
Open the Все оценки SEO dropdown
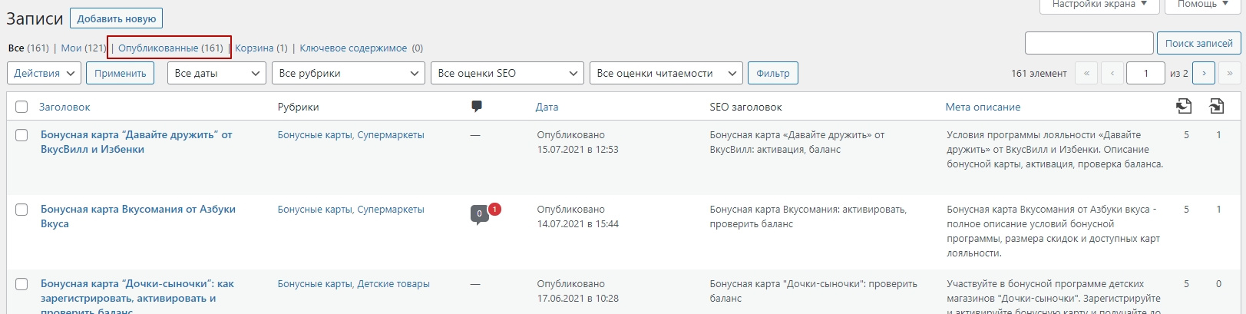[x=507, y=73]
